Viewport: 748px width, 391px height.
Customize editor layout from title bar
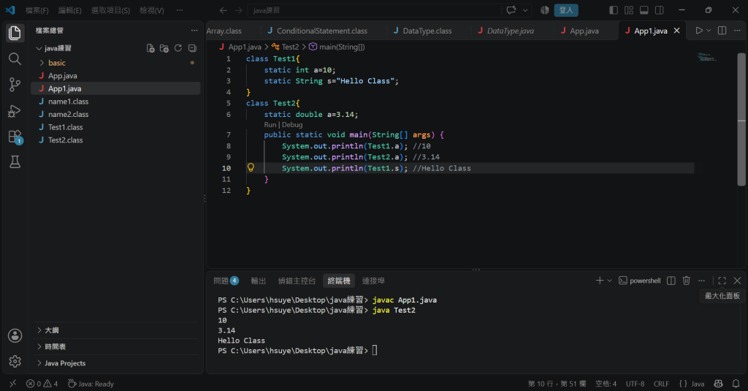point(629,10)
